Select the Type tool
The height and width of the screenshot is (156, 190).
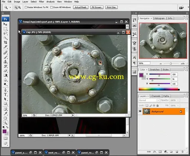tap(5, 94)
